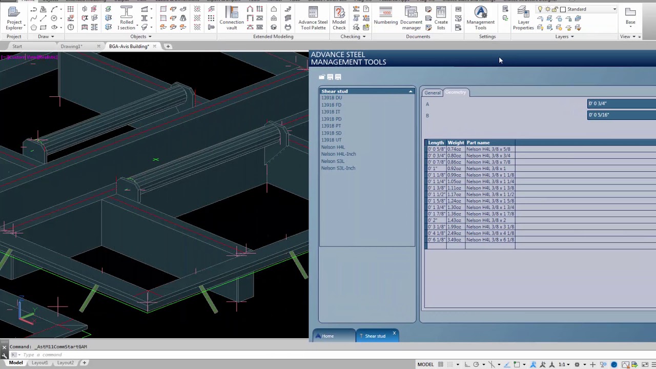Toggle the layer lock icon
Screen dimensions: 656x369
pos(555,9)
